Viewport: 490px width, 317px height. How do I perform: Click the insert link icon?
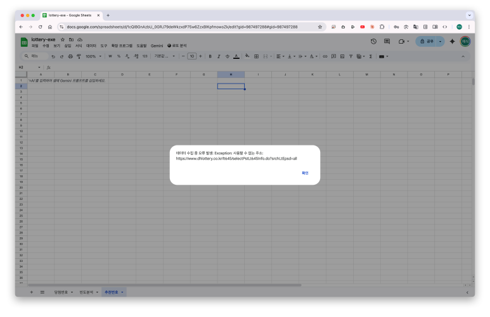(x=325, y=56)
